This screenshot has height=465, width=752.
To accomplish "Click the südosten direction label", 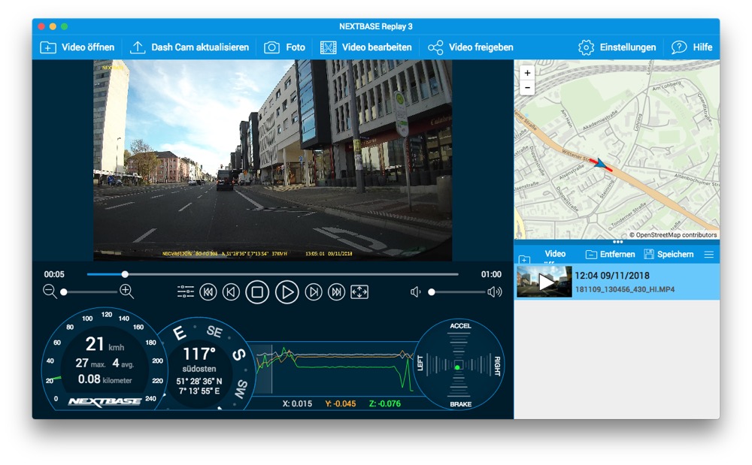I will pos(199,370).
